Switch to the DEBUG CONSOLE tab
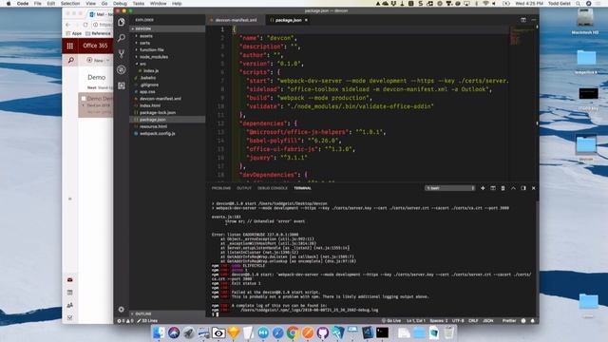Viewport: 608px width, 342px height. point(273,188)
